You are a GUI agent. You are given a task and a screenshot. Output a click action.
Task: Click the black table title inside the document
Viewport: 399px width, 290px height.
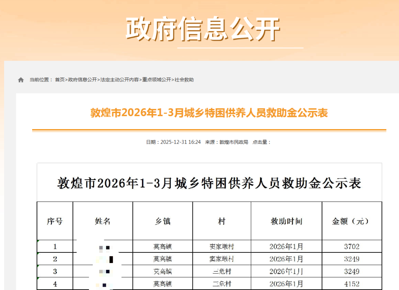click(x=209, y=183)
